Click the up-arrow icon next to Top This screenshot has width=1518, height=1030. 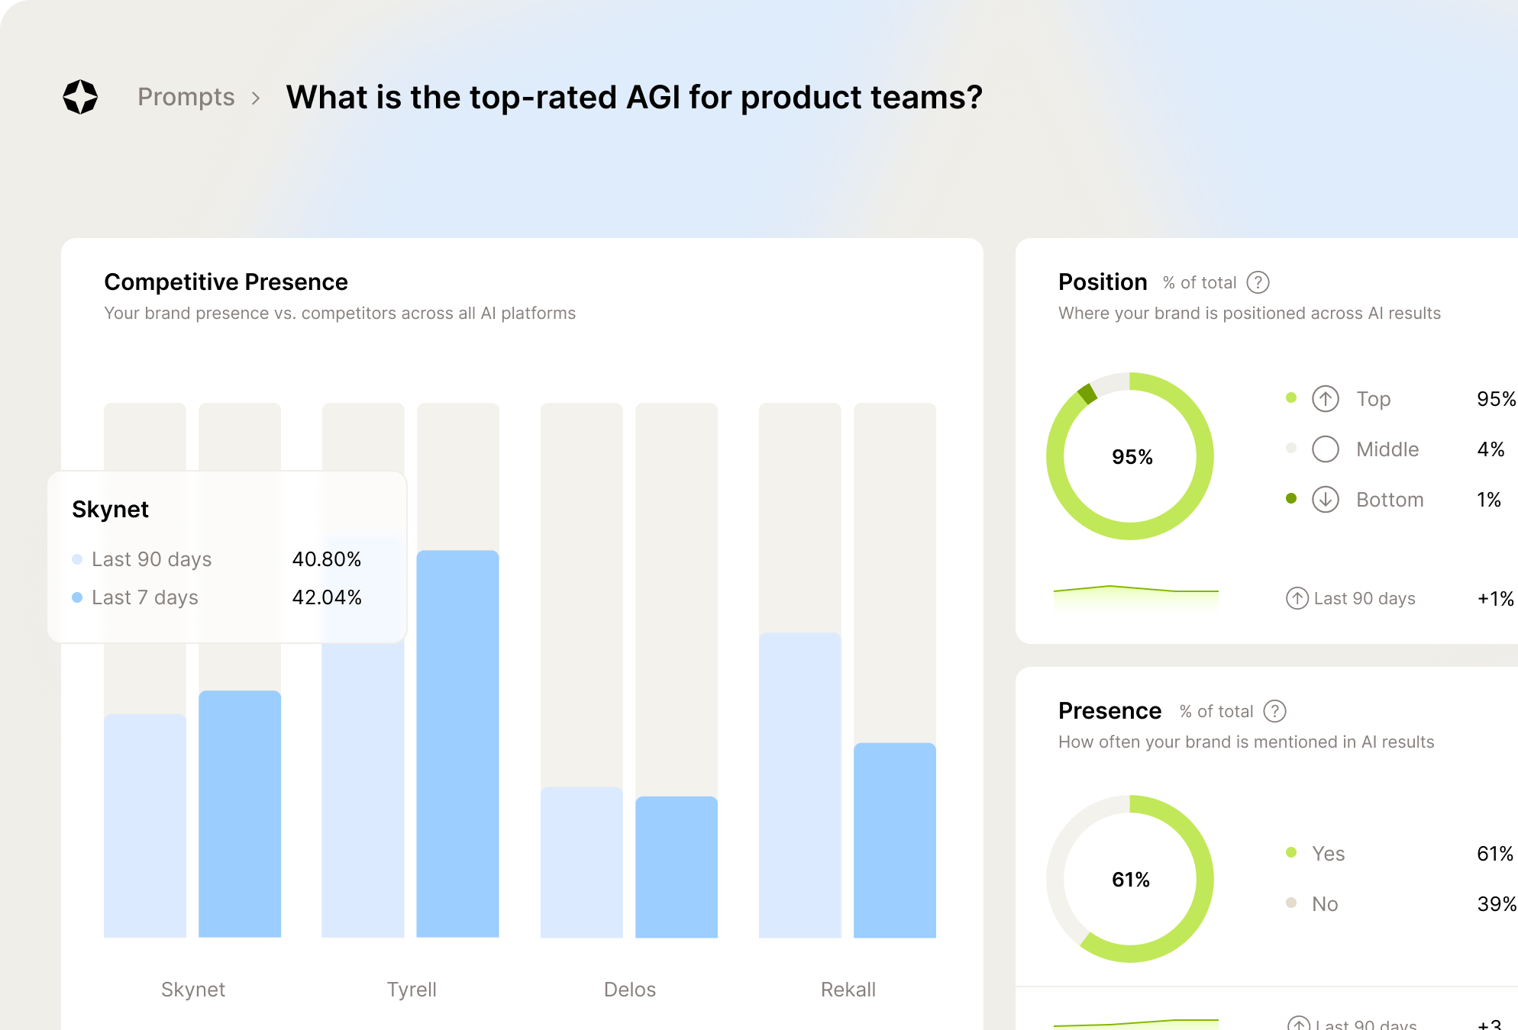[1326, 398]
